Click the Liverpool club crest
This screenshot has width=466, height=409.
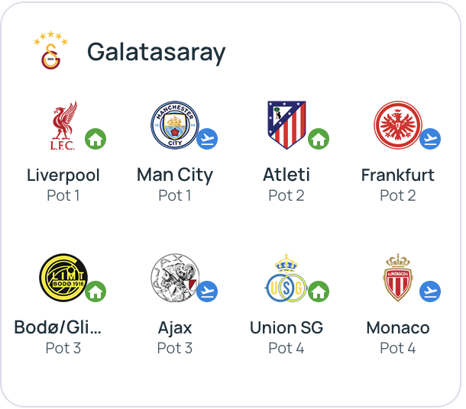click(63, 126)
